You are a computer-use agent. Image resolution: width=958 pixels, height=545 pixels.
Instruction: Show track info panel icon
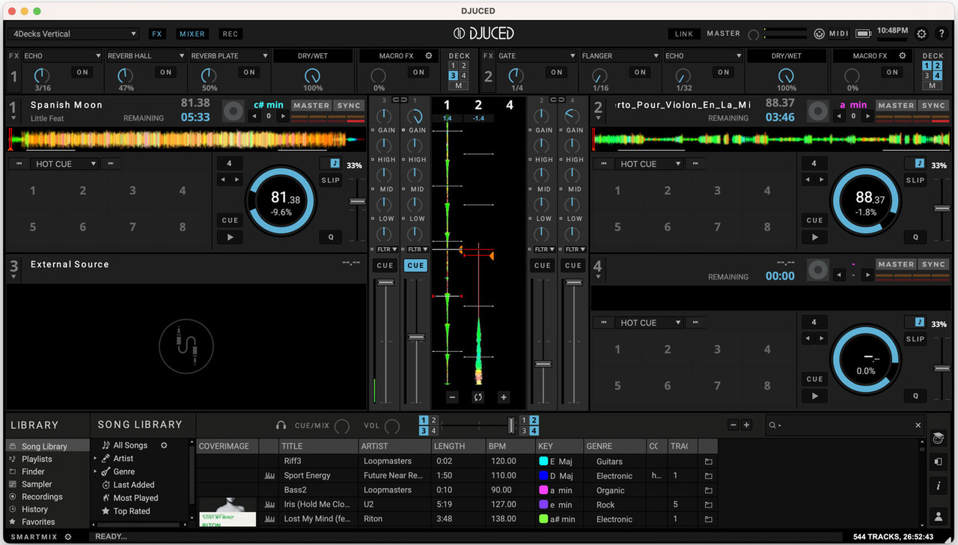pyautogui.click(x=938, y=487)
